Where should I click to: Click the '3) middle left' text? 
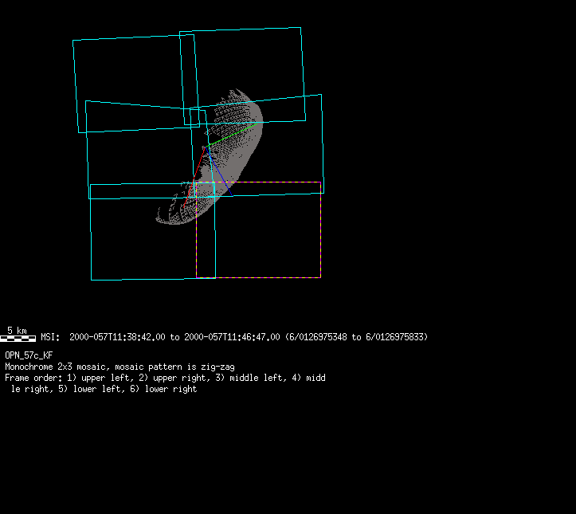click(x=251, y=378)
